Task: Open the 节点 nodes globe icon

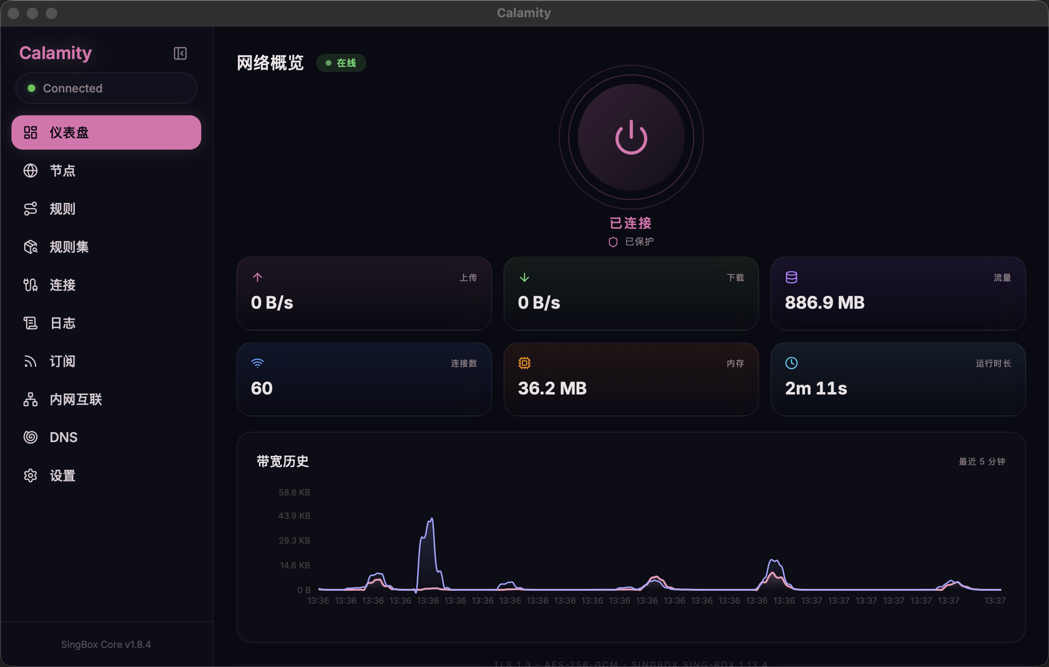Action: point(31,171)
